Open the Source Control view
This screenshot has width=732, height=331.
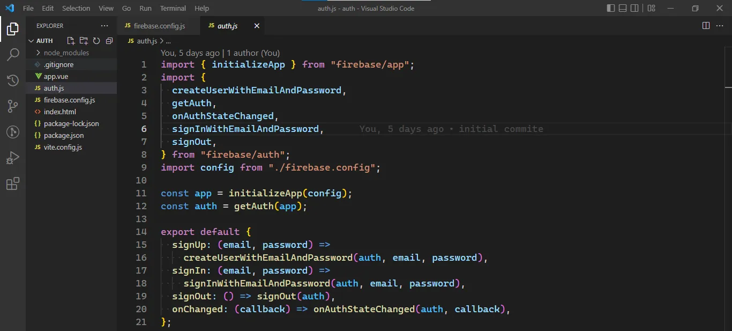pyautogui.click(x=13, y=106)
